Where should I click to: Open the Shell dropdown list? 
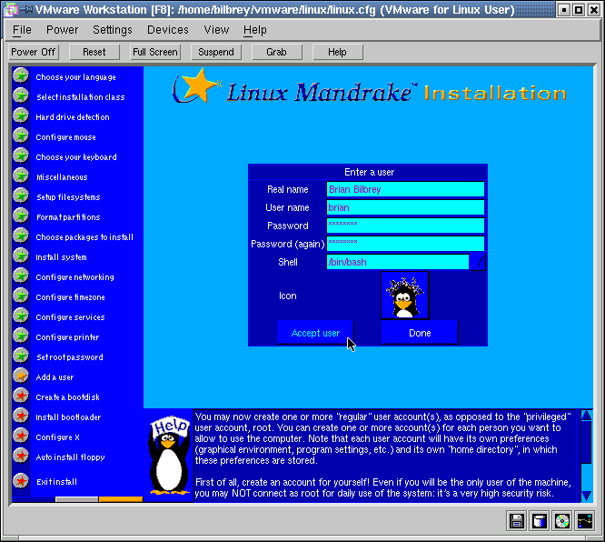479,262
